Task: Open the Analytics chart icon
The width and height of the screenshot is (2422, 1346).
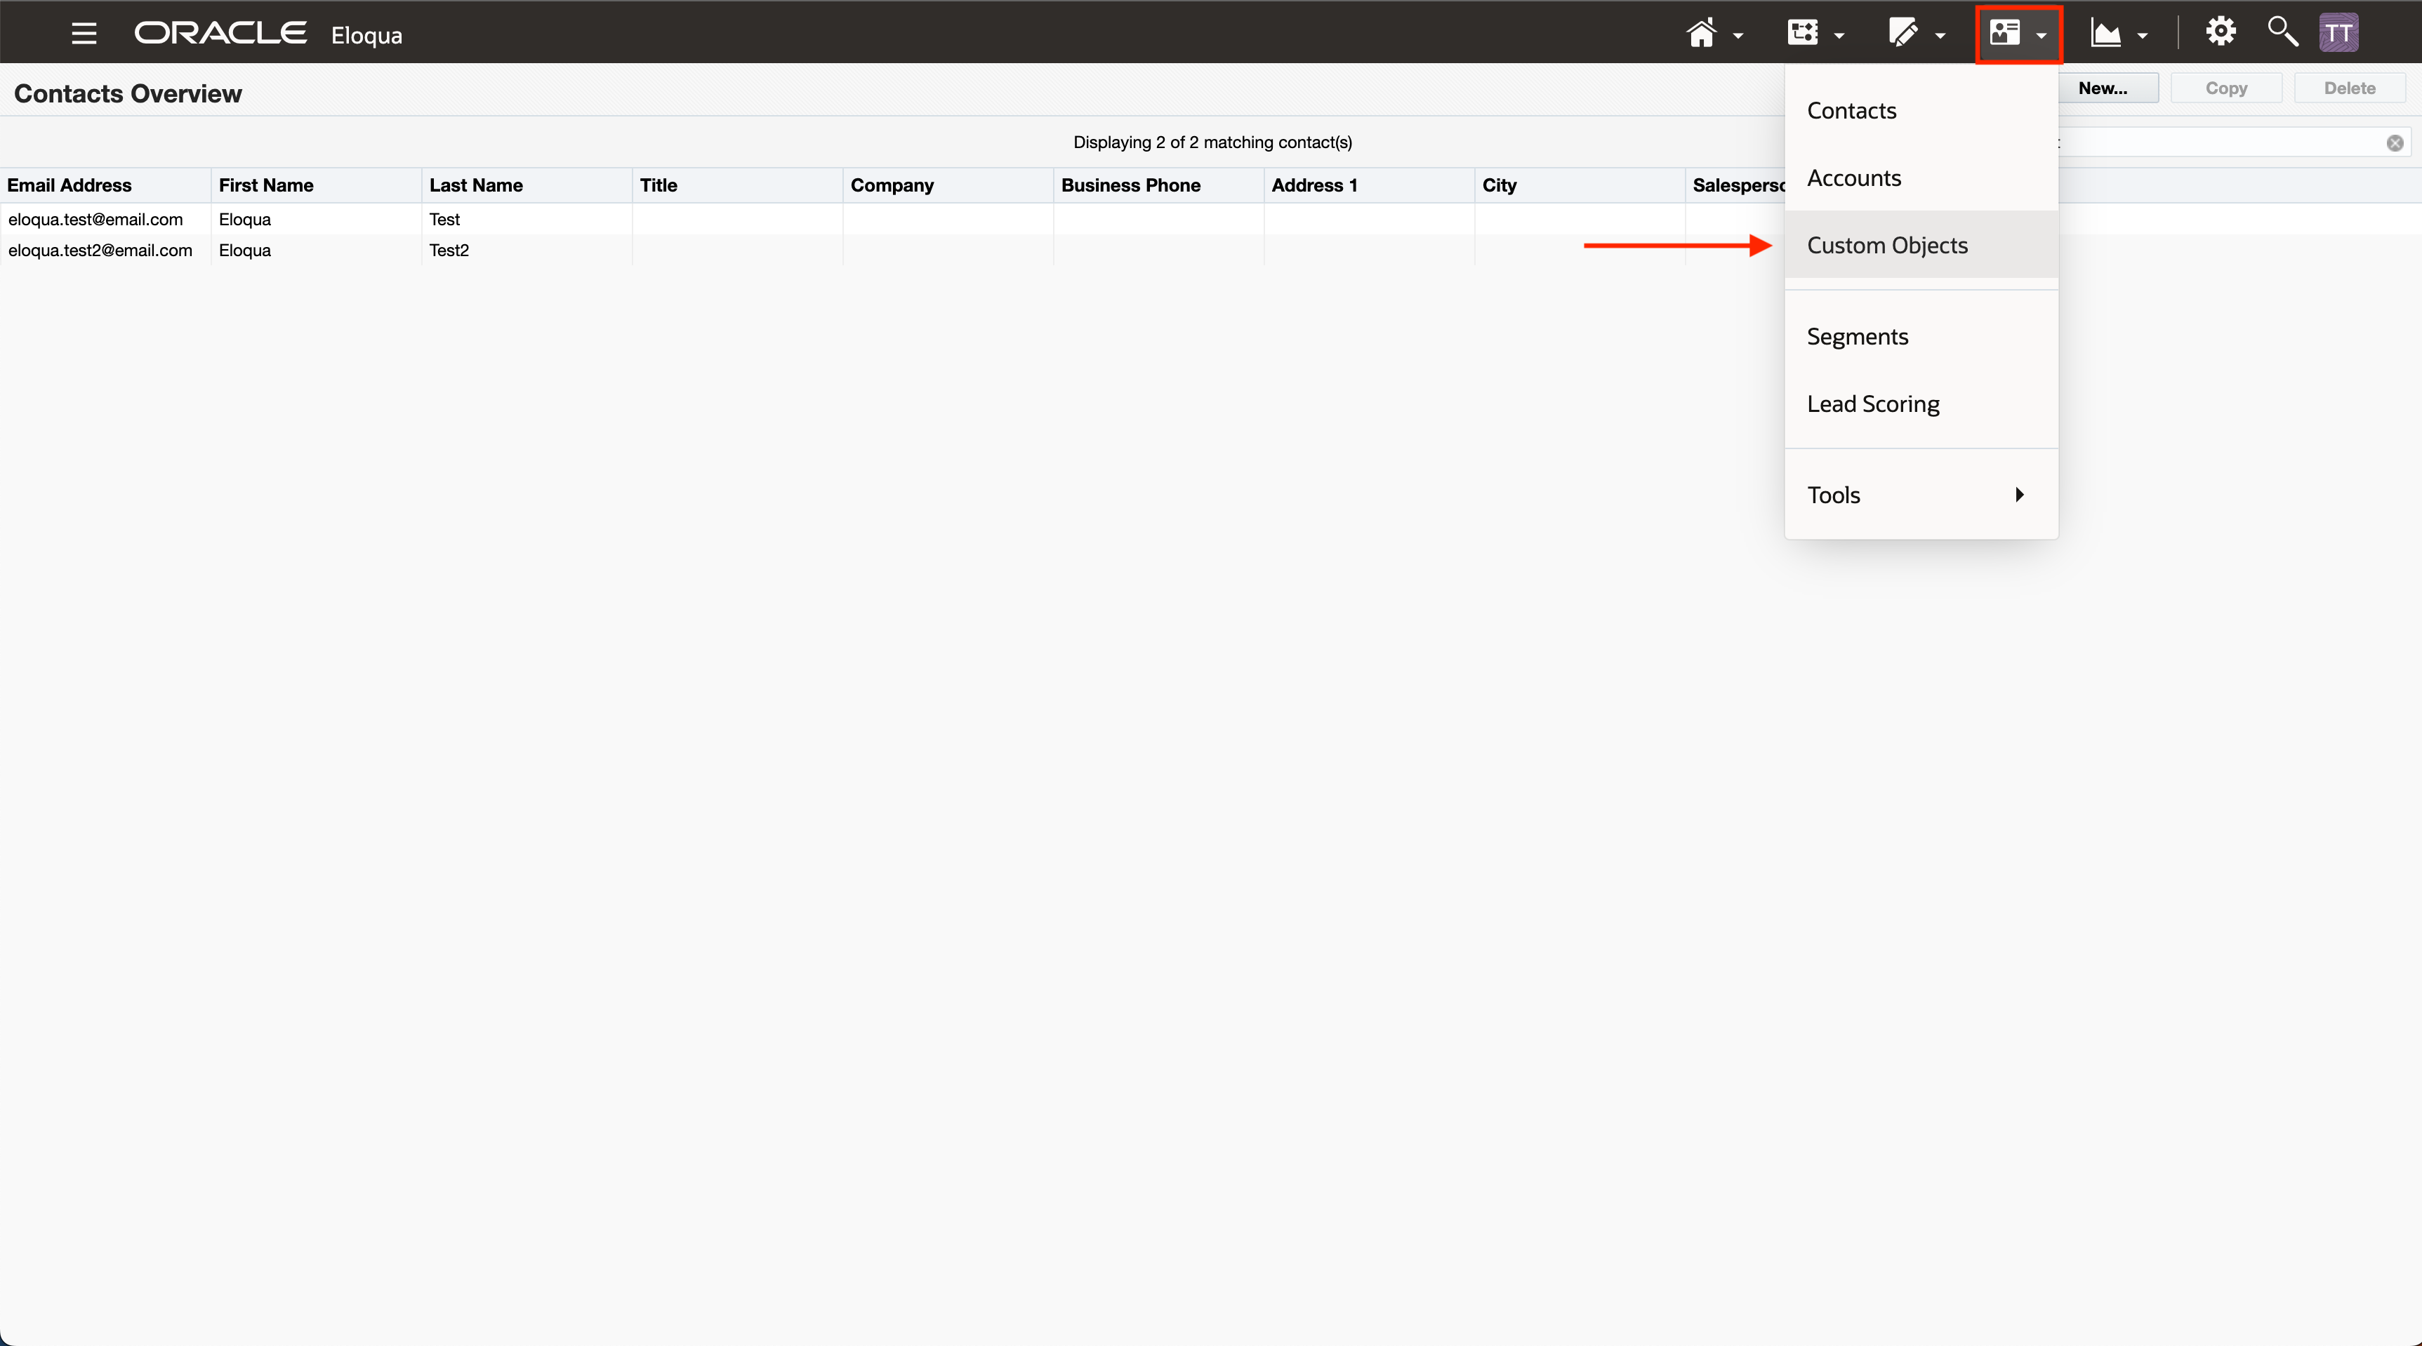Action: (x=2105, y=34)
